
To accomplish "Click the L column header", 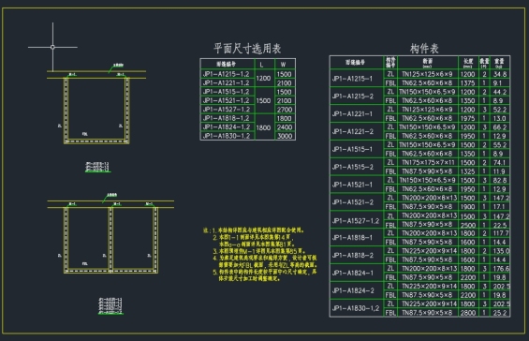I will click(x=262, y=65).
